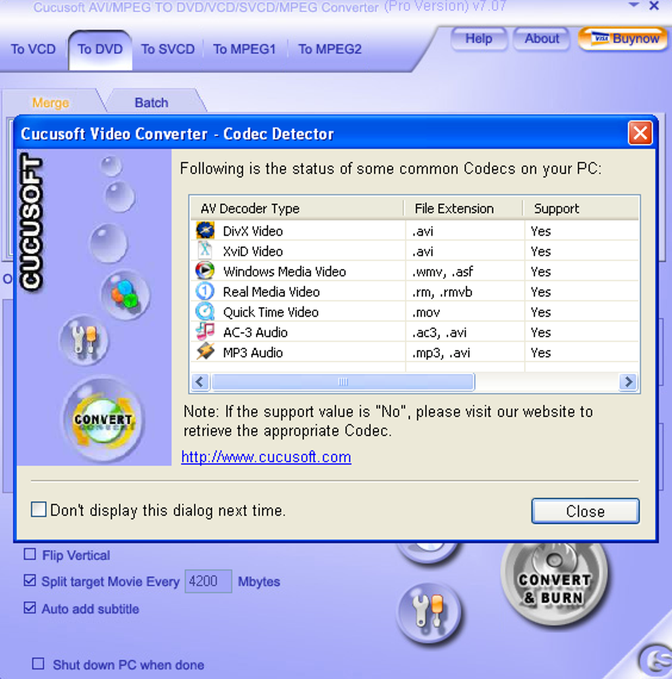This screenshot has width=672, height=679.
Task: Click the Real Media Video icon
Action: pyautogui.click(x=205, y=292)
